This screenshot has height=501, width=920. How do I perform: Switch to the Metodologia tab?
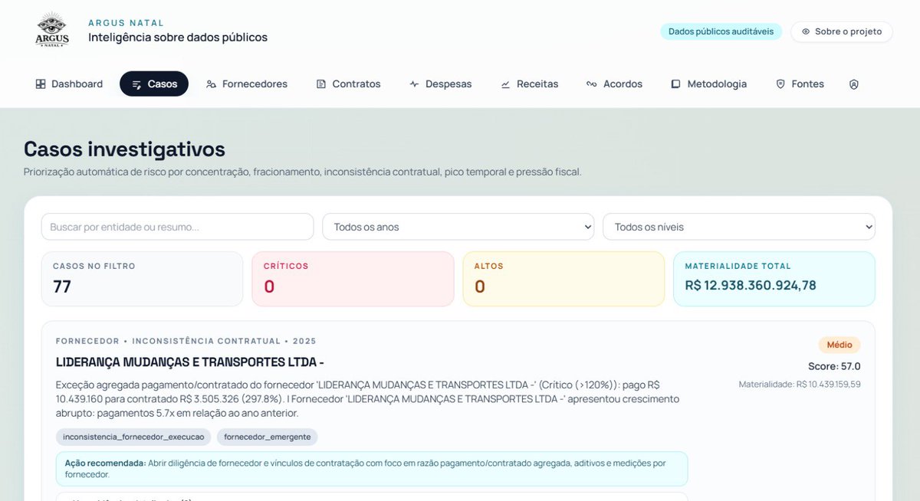point(708,84)
